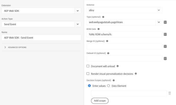This screenshot has height=105, width=176.
Task: Open data element picker for Dataset ID
Action: coord(165,58)
